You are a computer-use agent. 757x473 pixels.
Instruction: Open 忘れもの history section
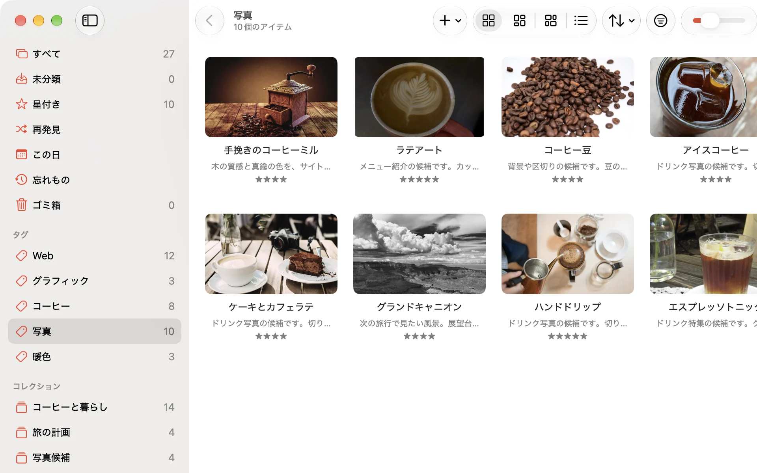(95, 180)
